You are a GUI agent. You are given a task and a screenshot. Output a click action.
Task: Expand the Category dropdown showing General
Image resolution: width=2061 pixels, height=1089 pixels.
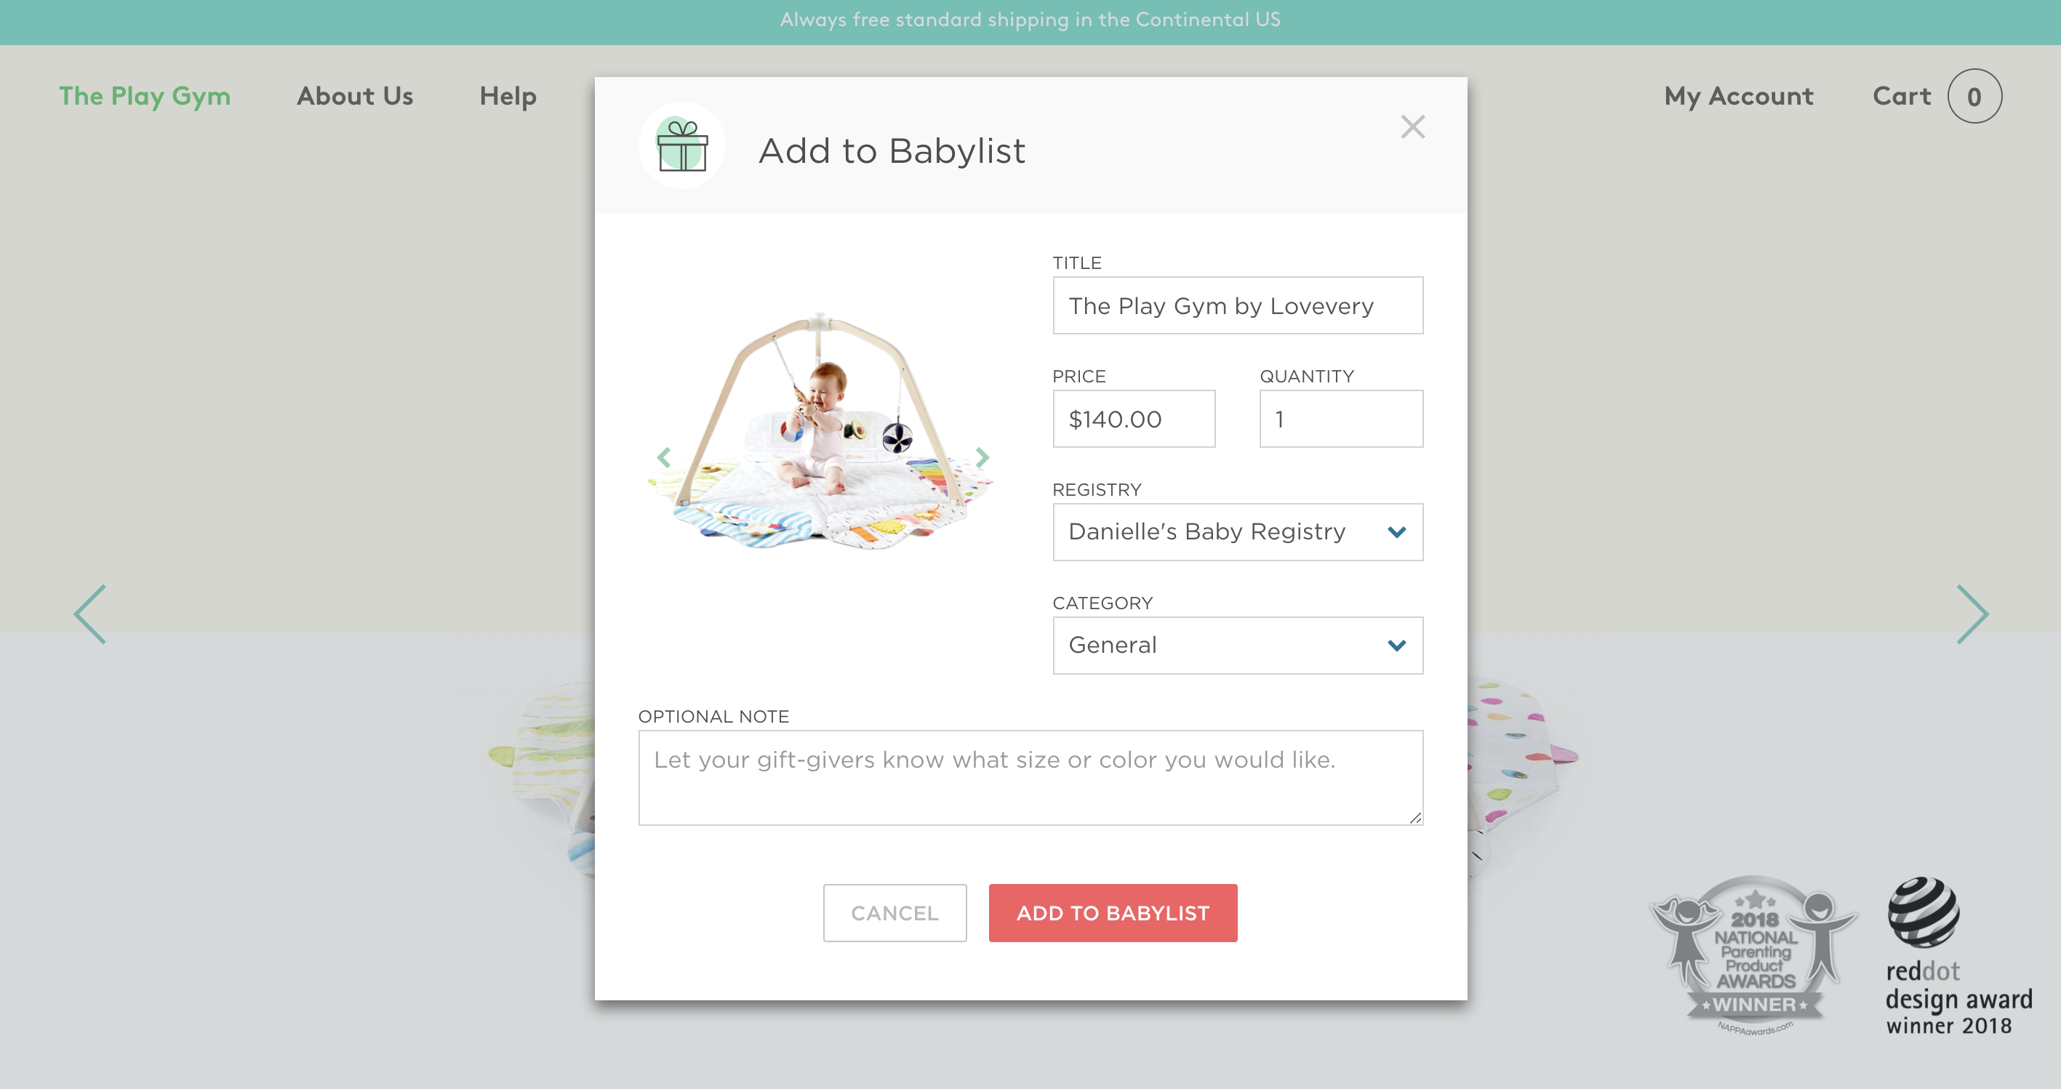point(1238,646)
